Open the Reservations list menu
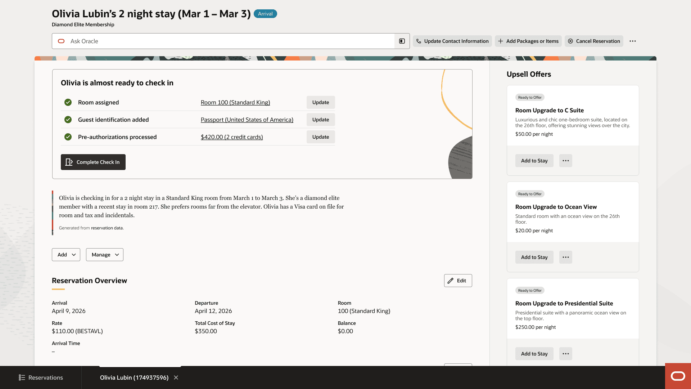Screen dimensions: 691x389 (41, 377)
